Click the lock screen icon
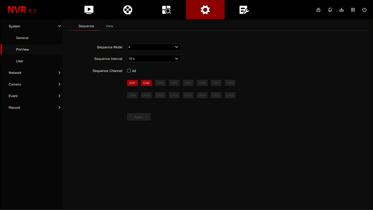This screenshot has width=373, height=210. [x=318, y=10]
